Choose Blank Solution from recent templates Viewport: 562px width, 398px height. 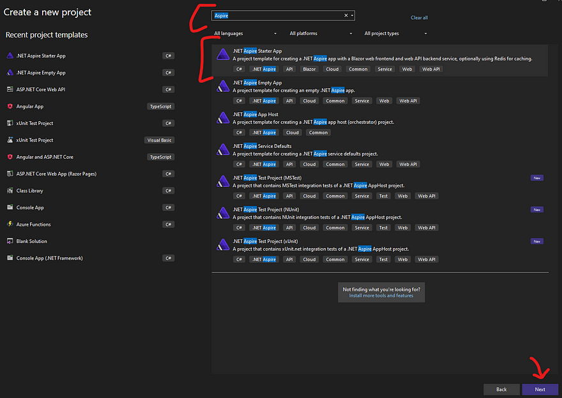click(x=90, y=241)
